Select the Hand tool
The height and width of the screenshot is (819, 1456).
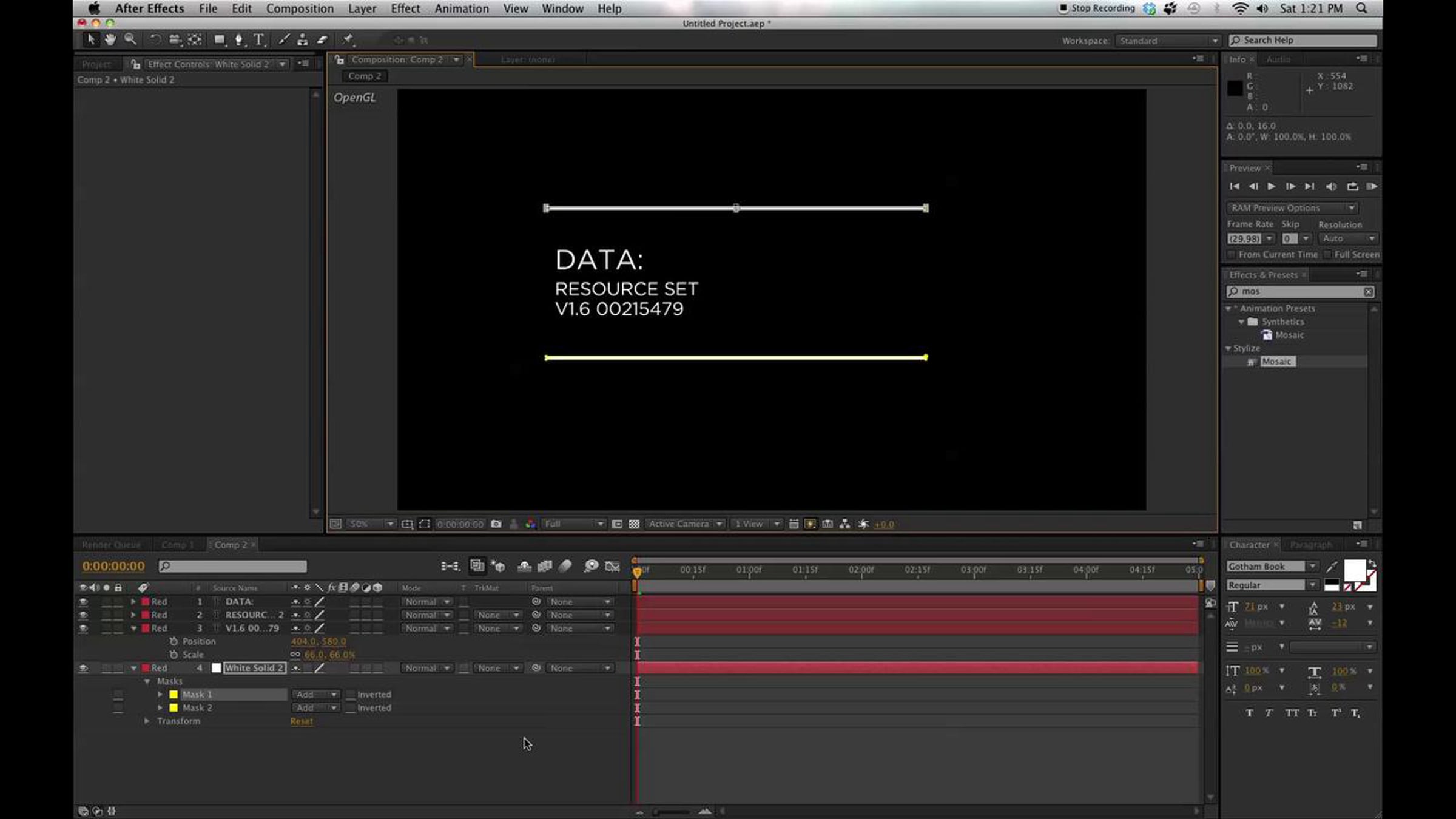[110, 40]
